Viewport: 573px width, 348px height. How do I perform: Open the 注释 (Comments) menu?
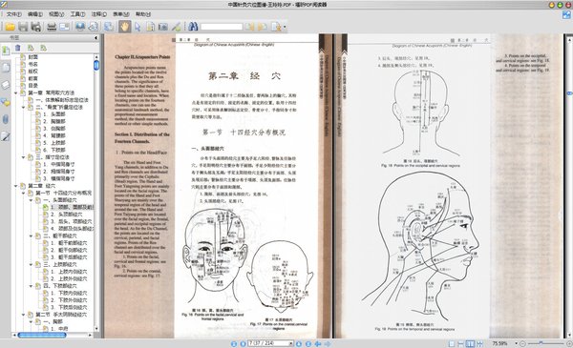tap(98, 14)
